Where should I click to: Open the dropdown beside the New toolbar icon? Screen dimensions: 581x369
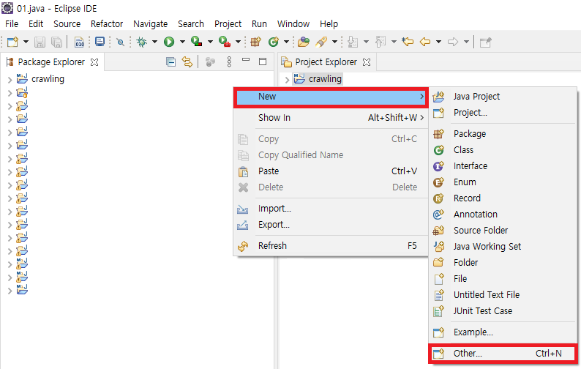(26, 42)
